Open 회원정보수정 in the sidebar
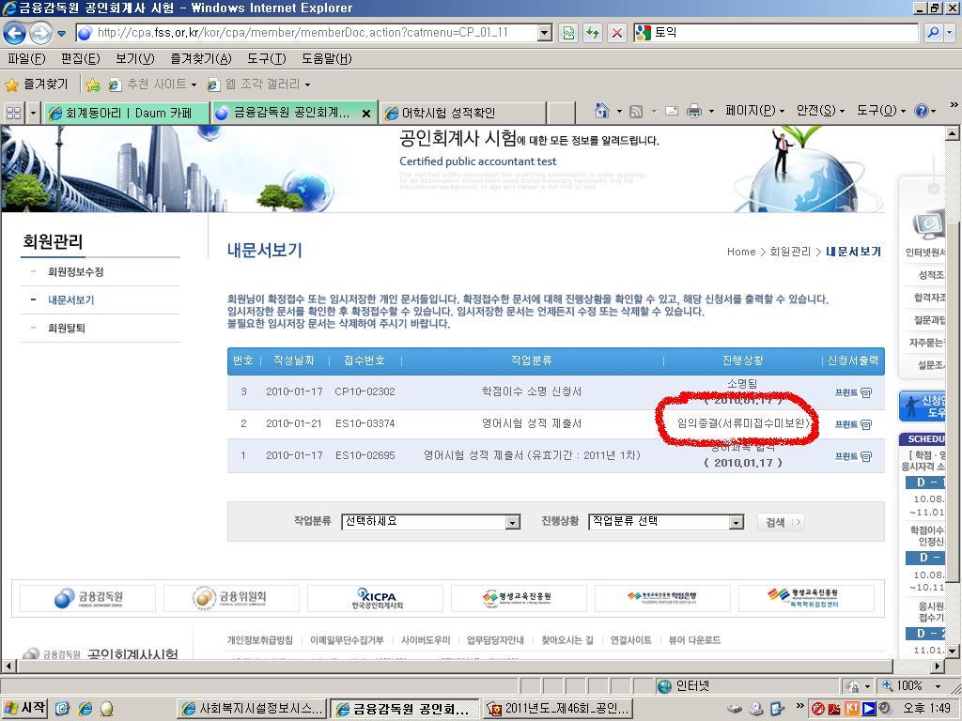This screenshot has width=962, height=721. pyautogui.click(x=75, y=271)
